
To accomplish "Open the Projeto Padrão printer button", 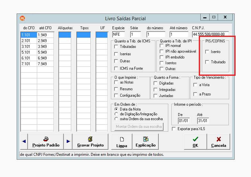I will pyautogui.click(x=46, y=141).
